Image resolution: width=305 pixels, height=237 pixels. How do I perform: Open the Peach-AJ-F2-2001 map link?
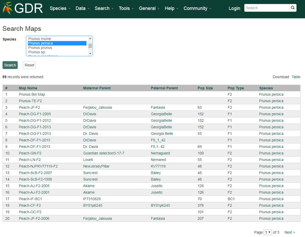34,193
